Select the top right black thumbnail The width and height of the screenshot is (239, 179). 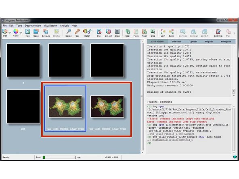tap(107, 60)
